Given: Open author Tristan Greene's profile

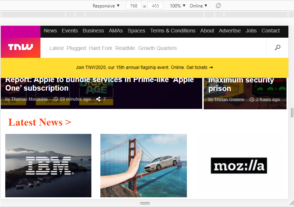Looking at the screenshot, I should (x=229, y=100).
